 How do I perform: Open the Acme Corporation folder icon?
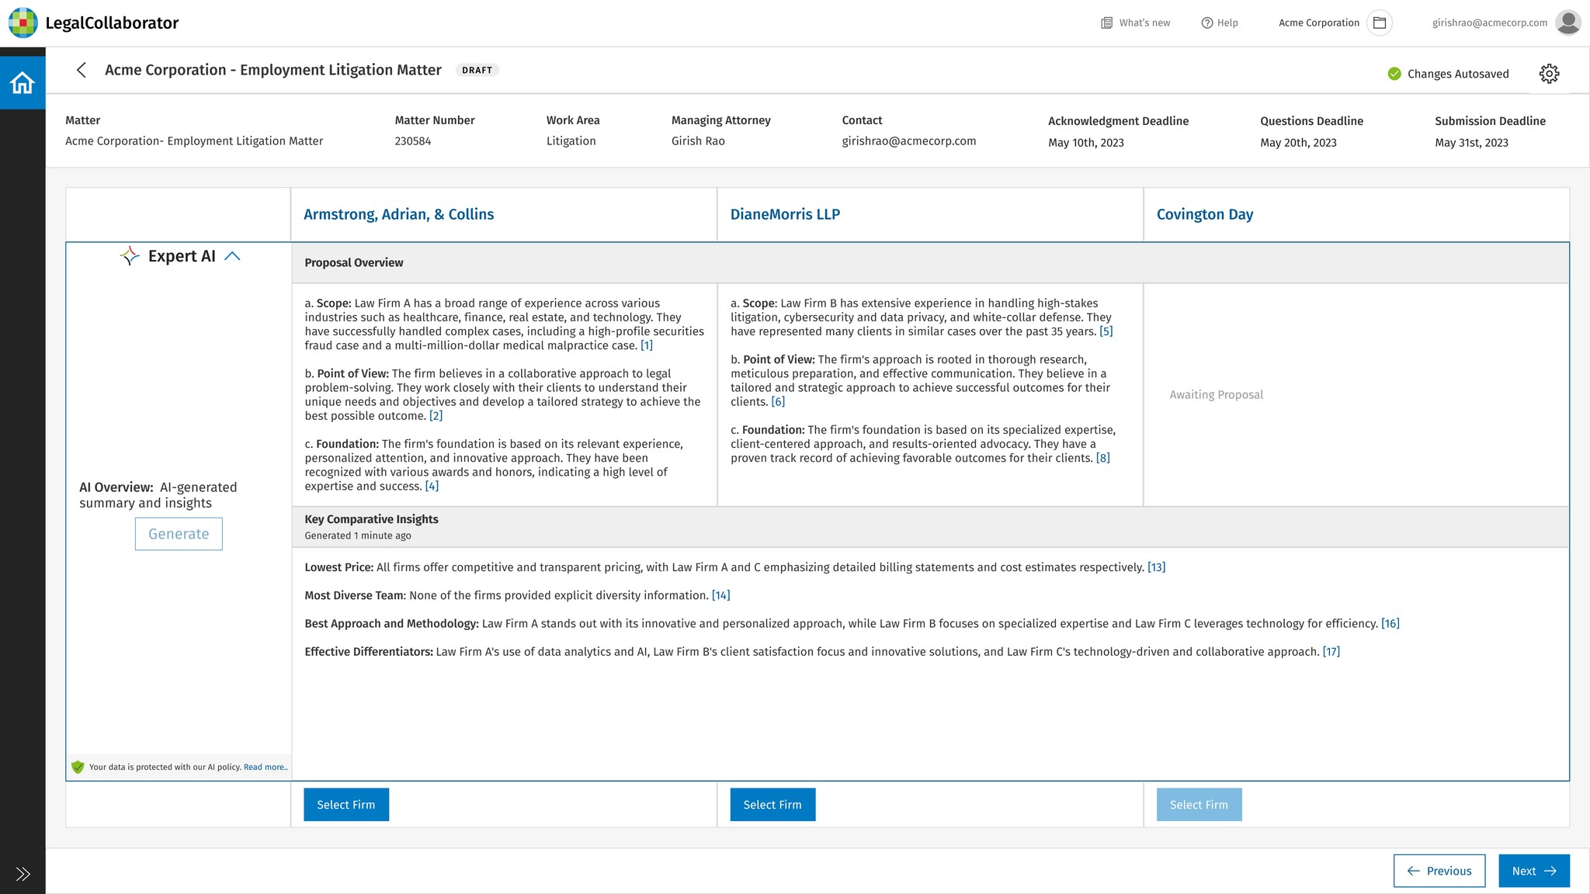pyautogui.click(x=1380, y=23)
